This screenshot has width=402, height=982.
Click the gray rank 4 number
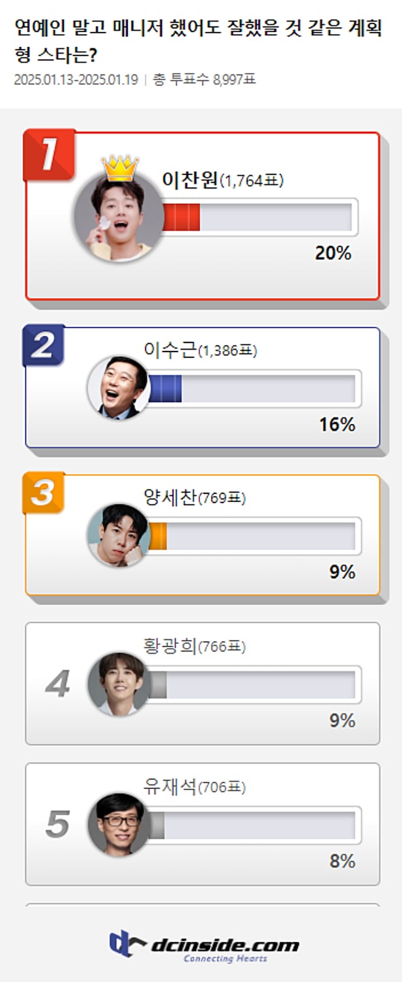[57, 684]
